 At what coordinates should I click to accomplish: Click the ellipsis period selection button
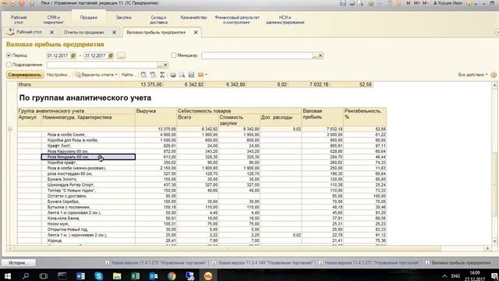click(121, 55)
